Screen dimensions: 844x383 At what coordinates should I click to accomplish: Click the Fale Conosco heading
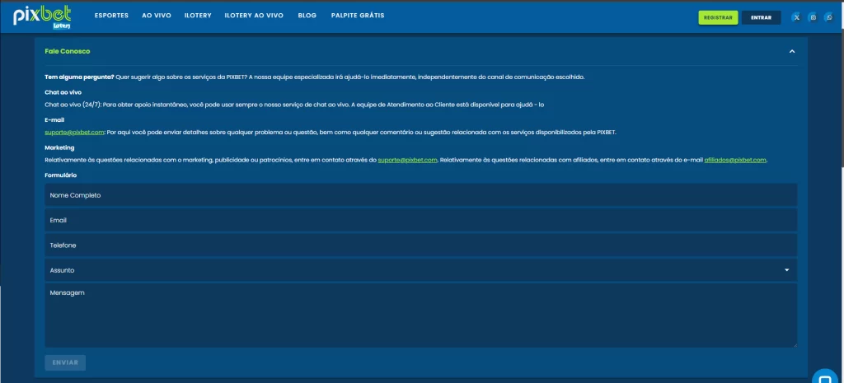pyautogui.click(x=68, y=51)
